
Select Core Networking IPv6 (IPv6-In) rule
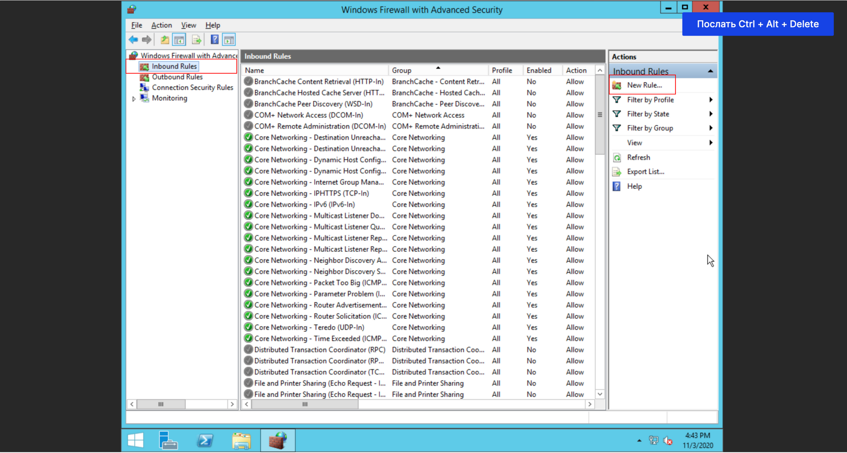(x=304, y=204)
